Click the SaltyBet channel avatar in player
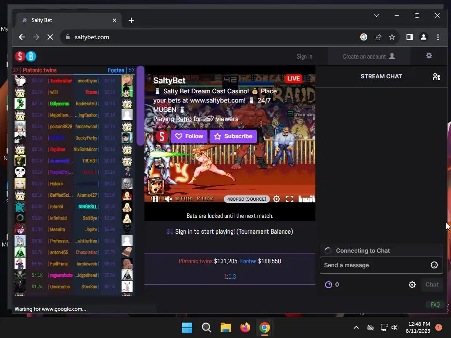 pyautogui.click(x=162, y=136)
